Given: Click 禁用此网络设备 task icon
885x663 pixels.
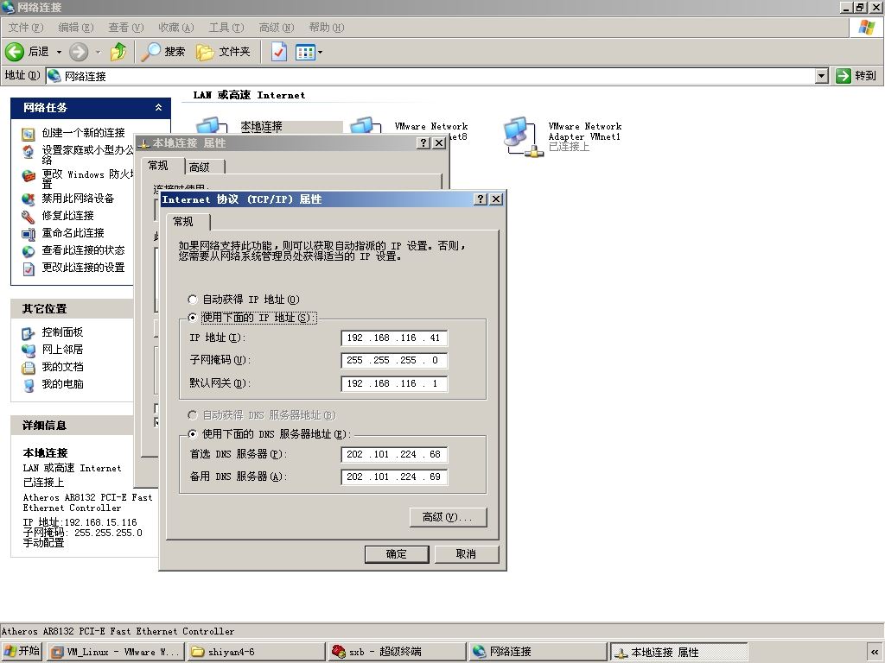Looking at the screenshot, I should tap(29, 199).
